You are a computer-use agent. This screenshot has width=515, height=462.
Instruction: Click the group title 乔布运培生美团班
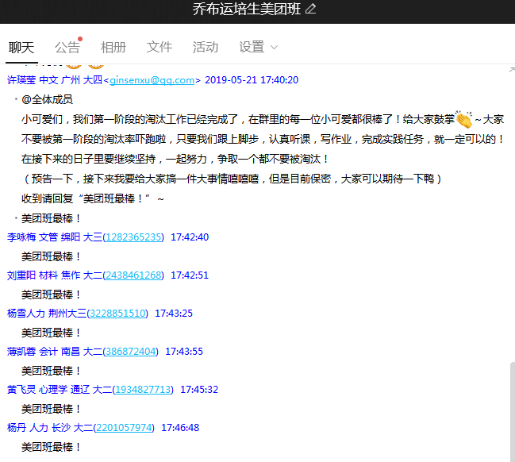[247, 9]
